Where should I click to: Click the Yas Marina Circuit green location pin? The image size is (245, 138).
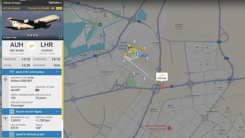[x=100, y=25]
